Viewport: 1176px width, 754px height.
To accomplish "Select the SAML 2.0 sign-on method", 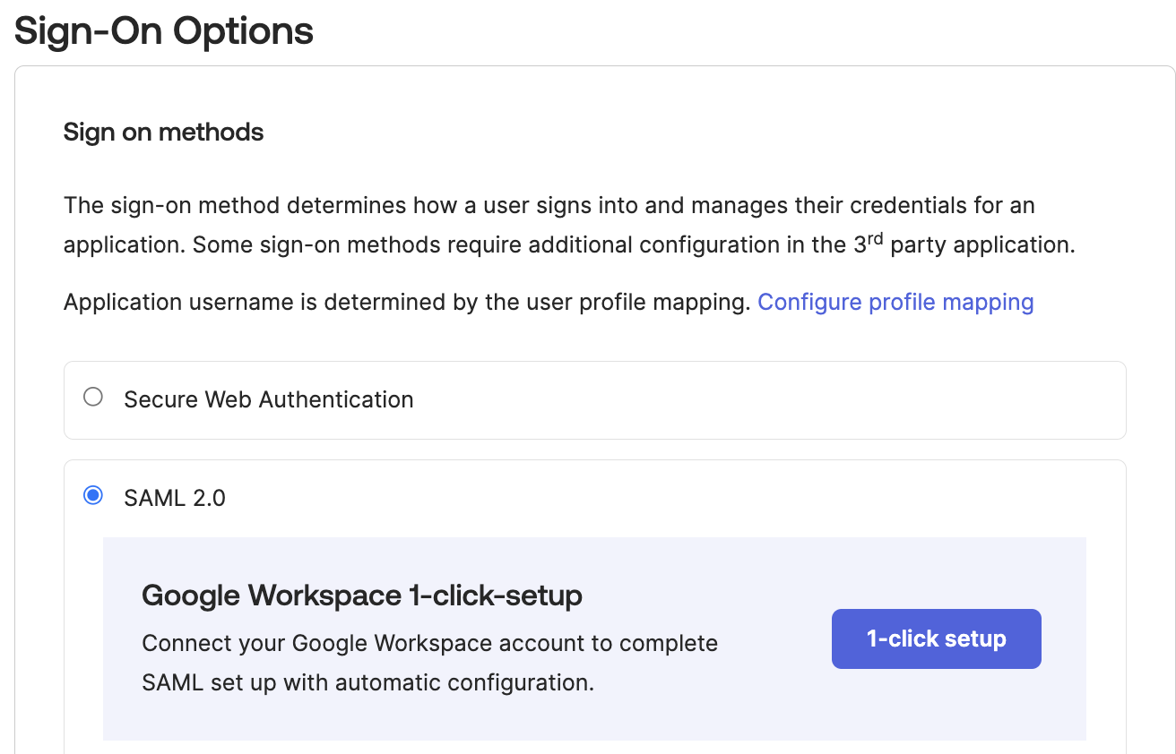I will 92,493.
